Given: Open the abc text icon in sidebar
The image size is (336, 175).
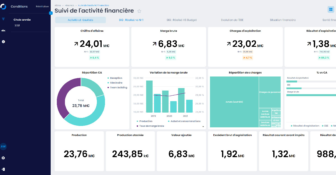Looking at the screenshot, I should (x=3, y=30).
